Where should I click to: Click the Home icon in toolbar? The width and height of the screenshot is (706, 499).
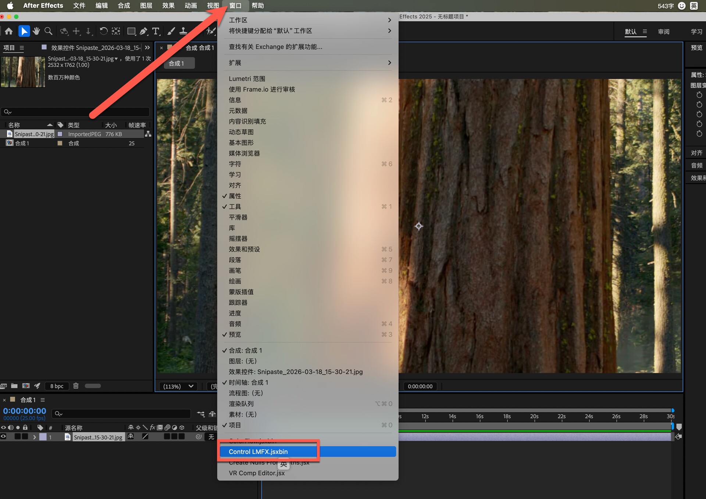pos(9,31)
